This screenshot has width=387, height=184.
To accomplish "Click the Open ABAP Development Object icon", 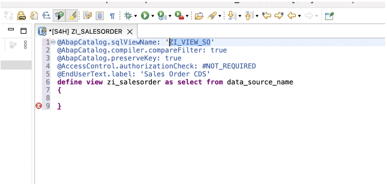I will click(88, 16).
